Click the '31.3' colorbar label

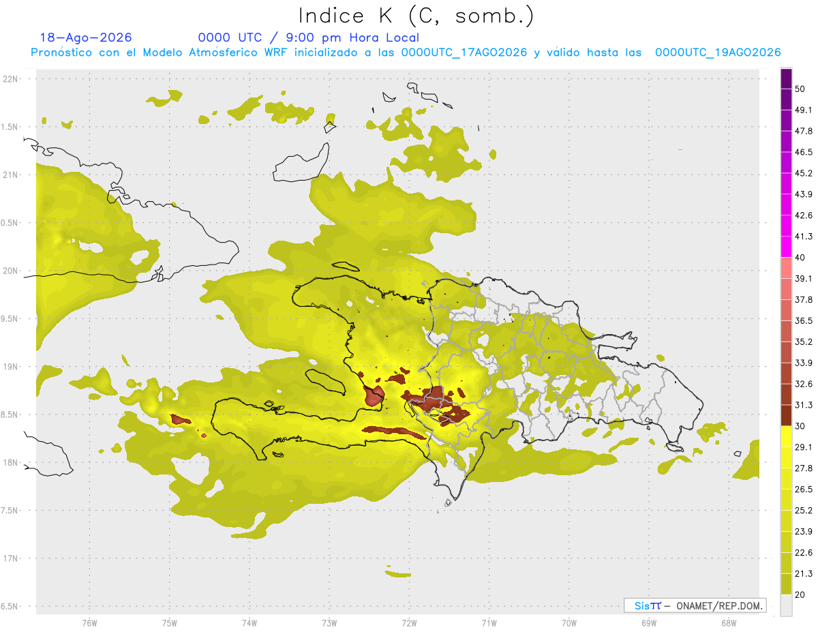click(x=804, y=405)
